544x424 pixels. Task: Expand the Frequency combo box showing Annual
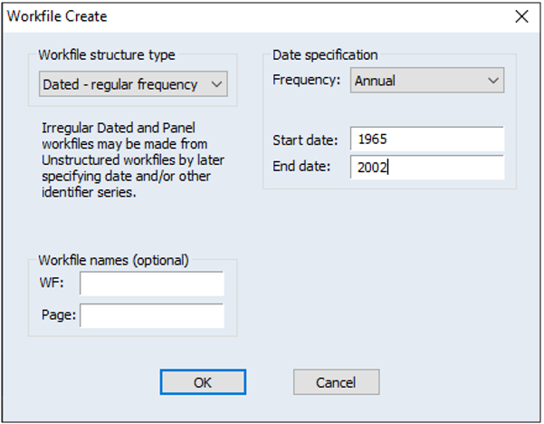pos(426,81)
